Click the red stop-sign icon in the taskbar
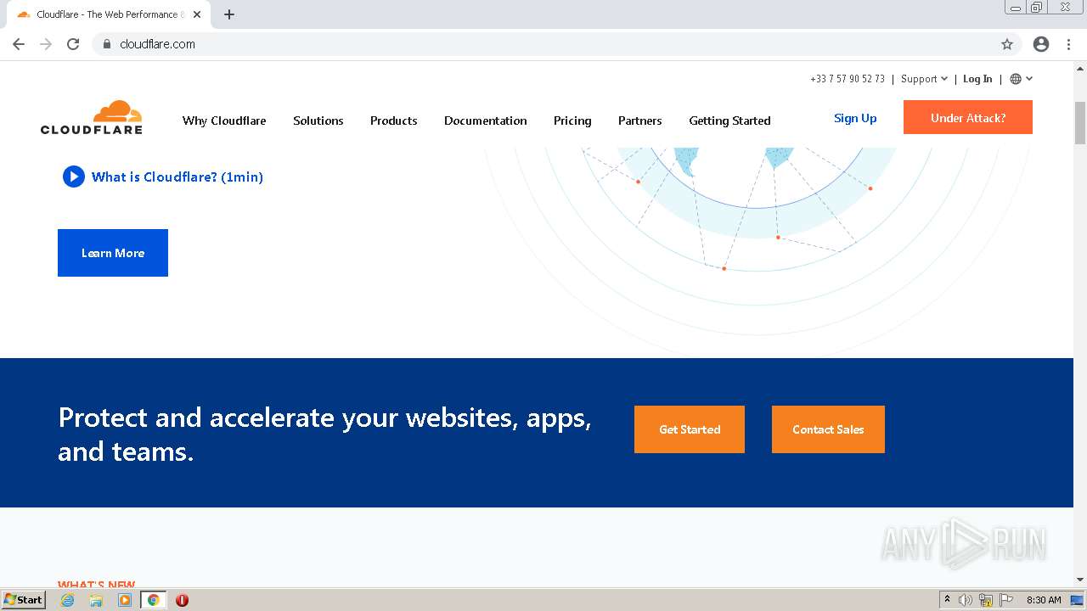Screen dimensions: 1087x611 coord(182,600)
